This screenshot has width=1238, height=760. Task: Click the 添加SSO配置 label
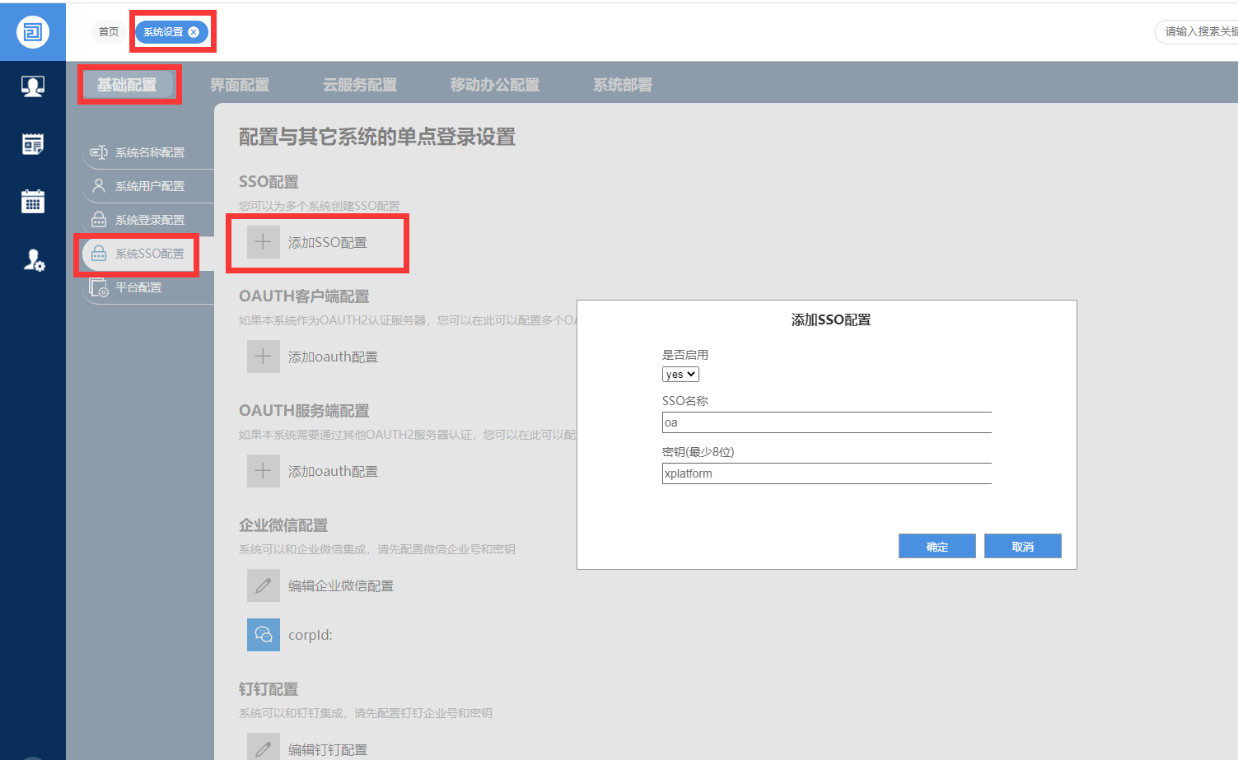click(x=328, y=243)
